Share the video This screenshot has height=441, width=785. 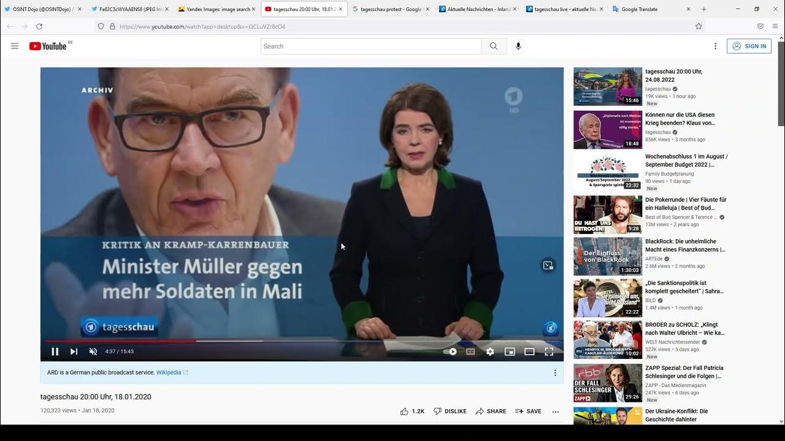tap(491, 412)
